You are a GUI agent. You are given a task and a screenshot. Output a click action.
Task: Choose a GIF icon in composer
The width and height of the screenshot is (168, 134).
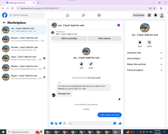point(65,123)
